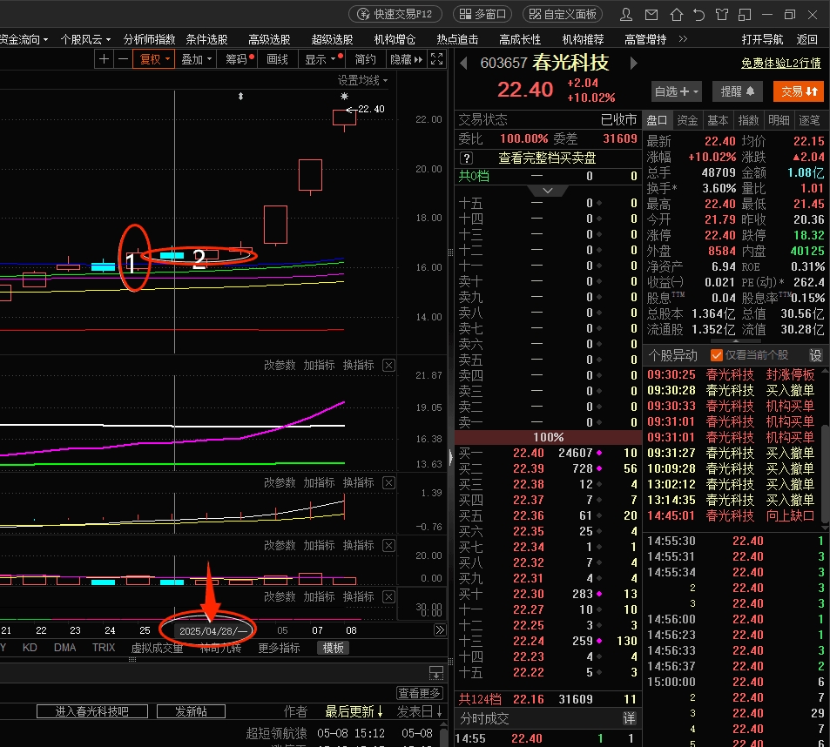The image size is (830, 747).
Task: Click the window layout icon in title bar
Action: pyautogui.click(x=745, y=14)
